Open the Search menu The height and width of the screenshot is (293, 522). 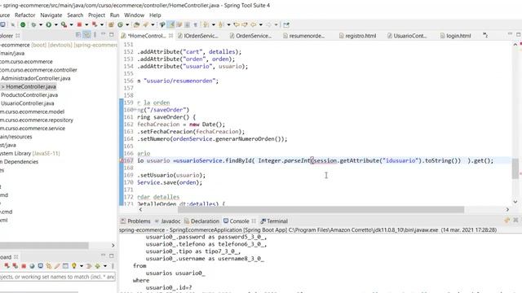(x=75, y=15)
